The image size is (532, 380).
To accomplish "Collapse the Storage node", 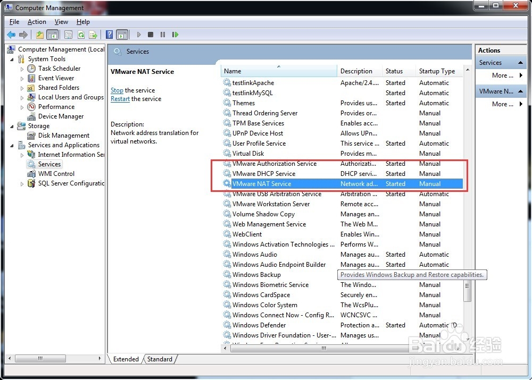I will 12,126.
